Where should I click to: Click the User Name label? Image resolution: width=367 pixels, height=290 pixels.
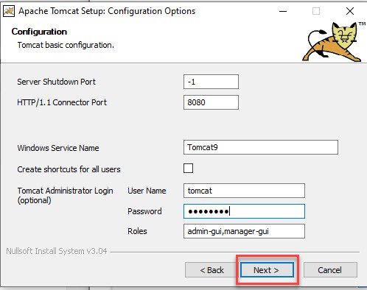tap(147, 191)
